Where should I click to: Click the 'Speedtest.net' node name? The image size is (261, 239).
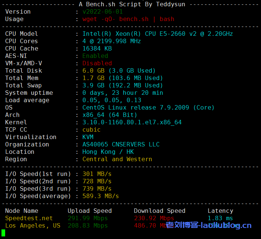pos(29,218)
